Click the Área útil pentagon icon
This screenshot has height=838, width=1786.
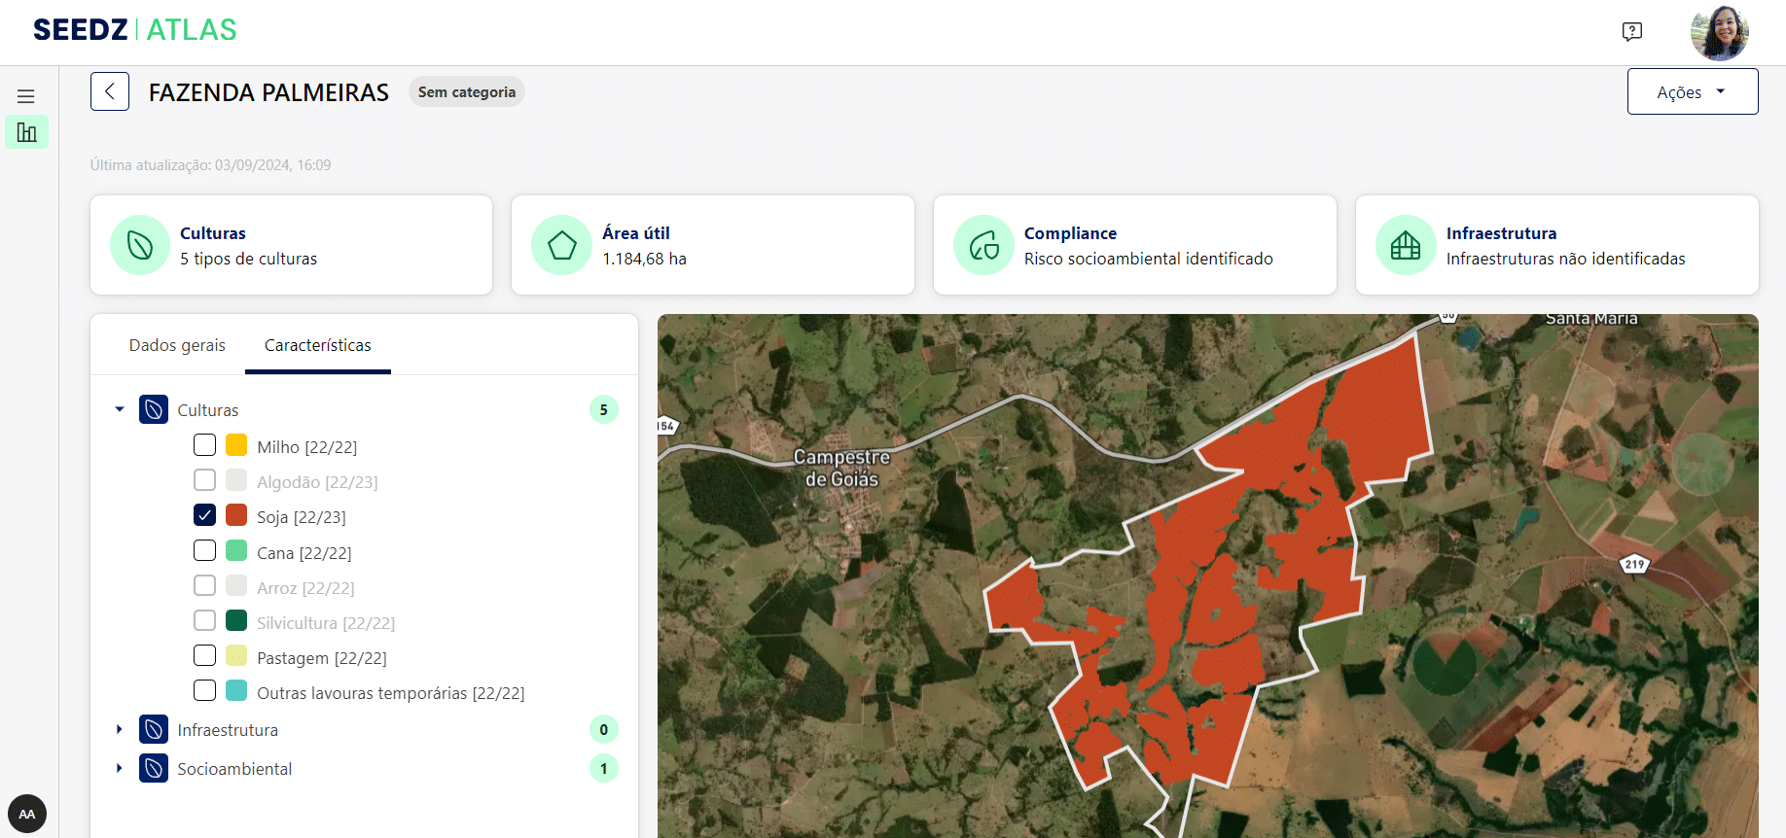[562, 245]
